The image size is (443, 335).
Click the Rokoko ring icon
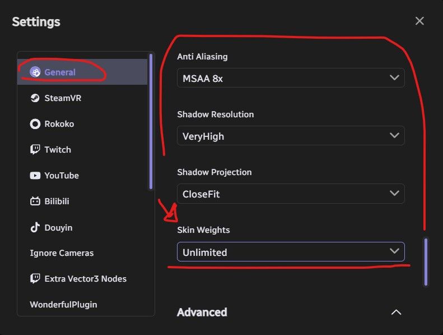pyautogui.click(x=35, y=124)
